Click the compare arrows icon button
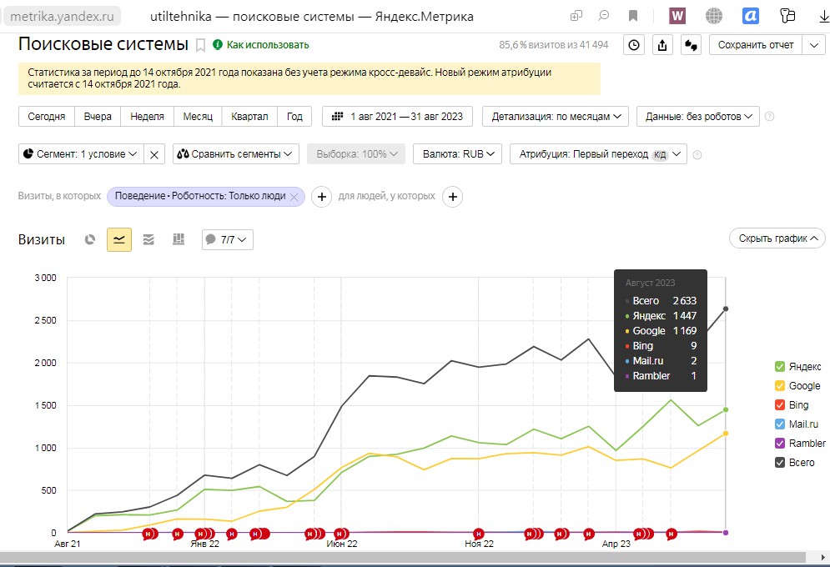This screenshot has height=567, width=830. [691, 45]
